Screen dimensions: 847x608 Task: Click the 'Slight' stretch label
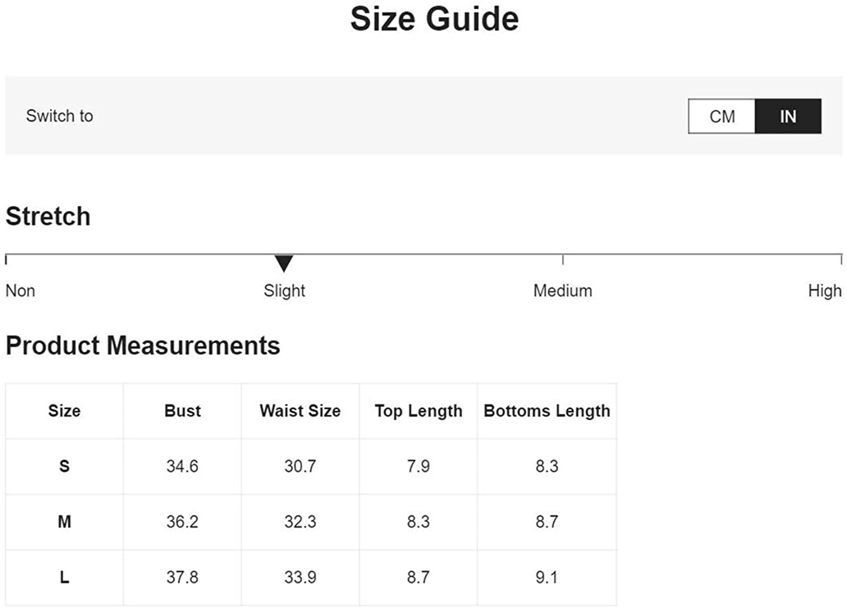(x=284, y=291)
